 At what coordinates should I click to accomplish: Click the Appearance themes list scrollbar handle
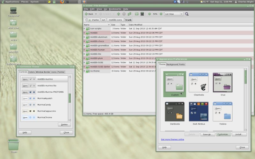point(245,77)
